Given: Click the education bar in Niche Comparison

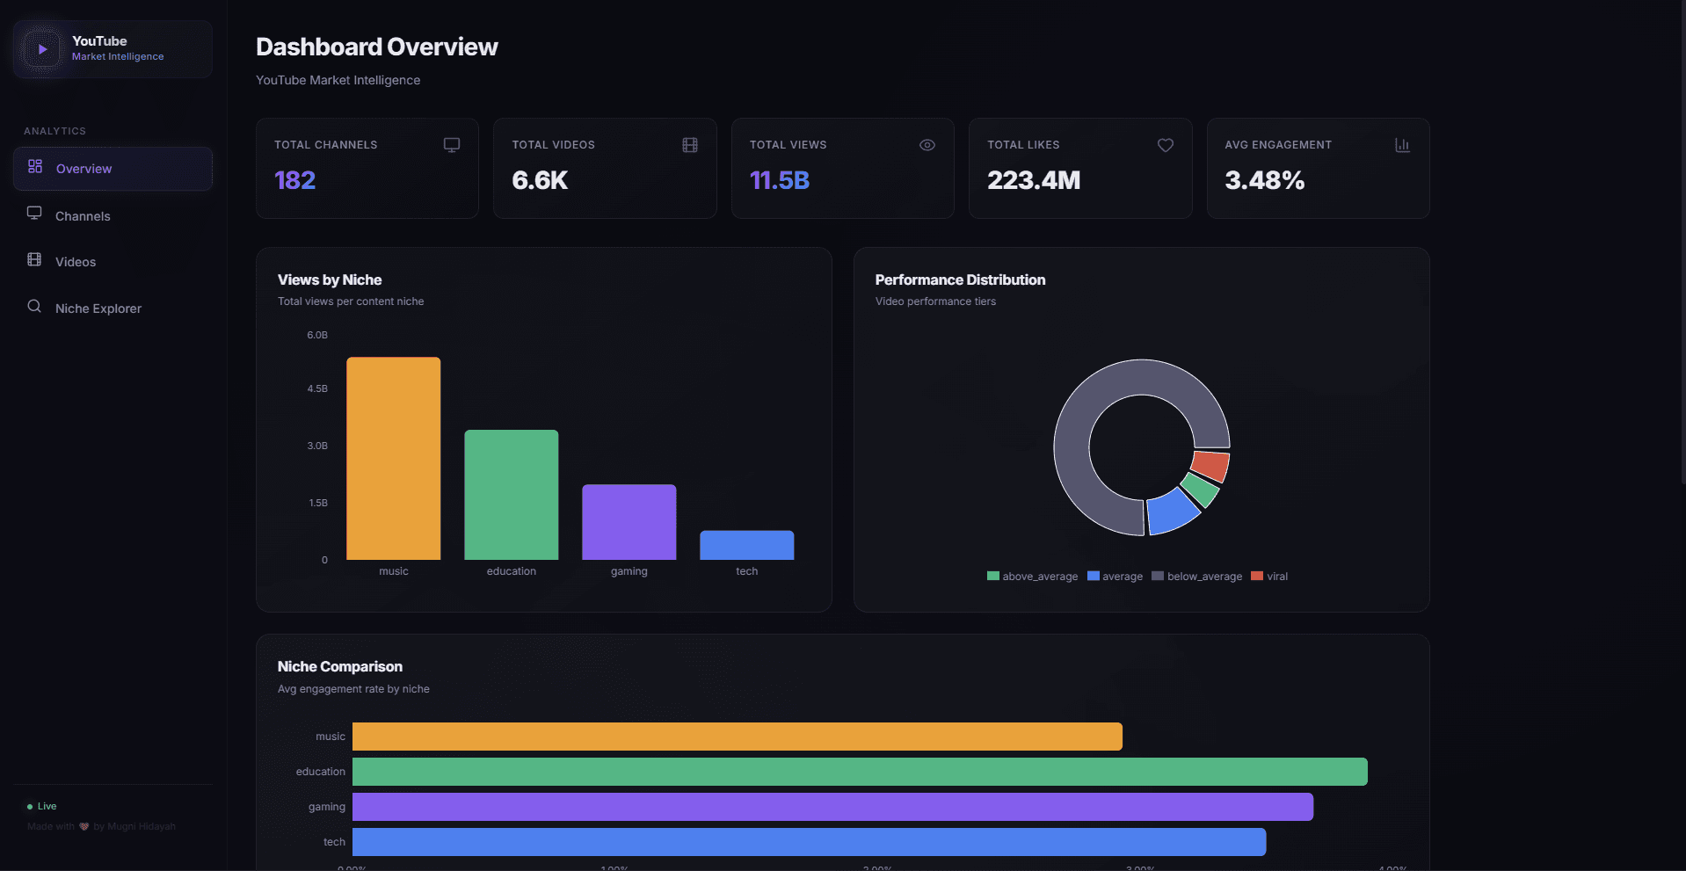Looking at the screenshot, I should tap(860, 772).
